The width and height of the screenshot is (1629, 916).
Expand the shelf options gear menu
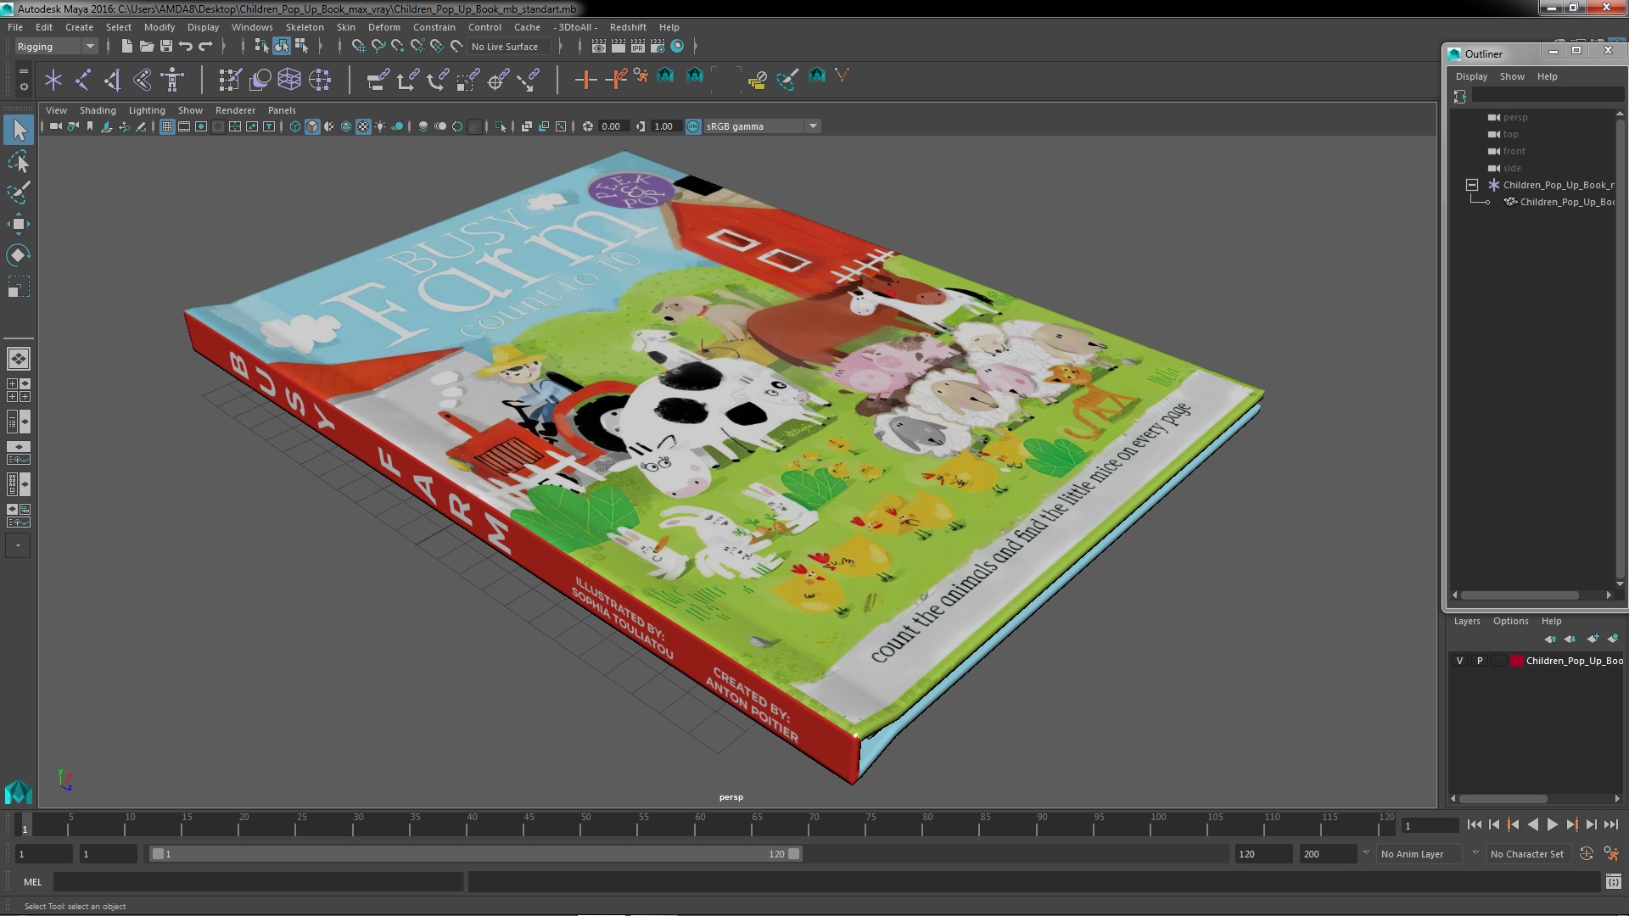pos(23,87)
